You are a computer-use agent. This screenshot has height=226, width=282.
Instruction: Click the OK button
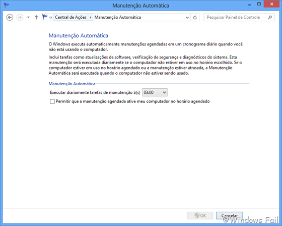(200, 215)
